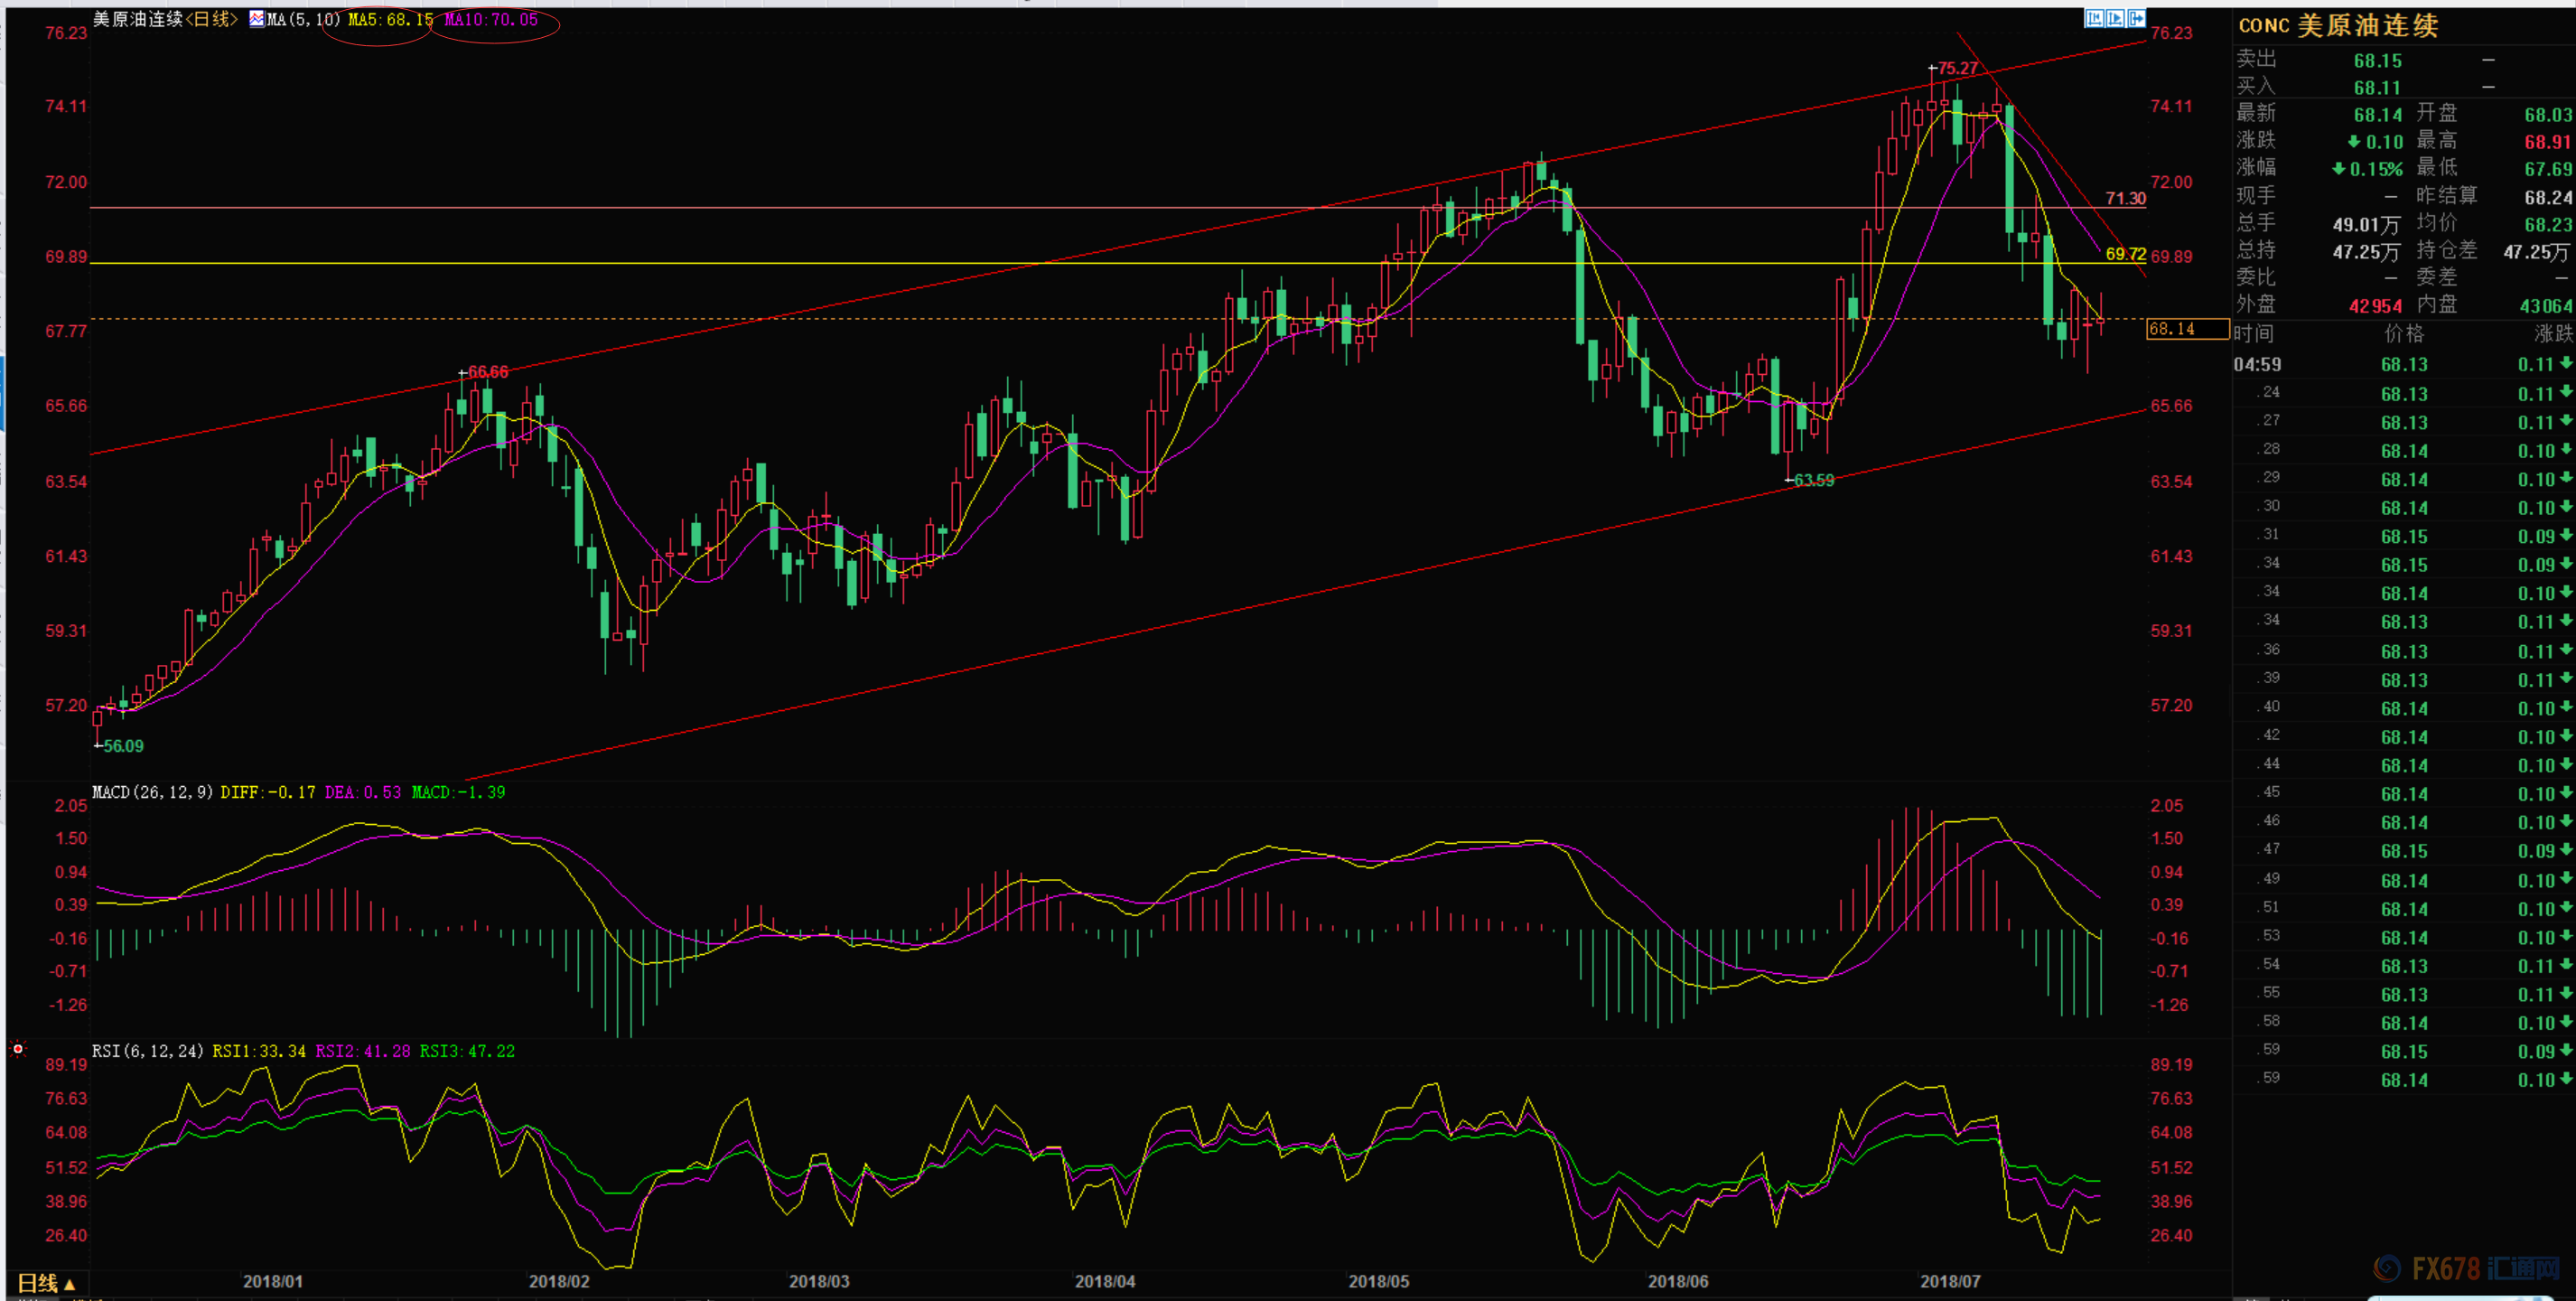Click the boxed 68.14 current-price tag
Image resolution: width=2576 pixels, height=1301 pixels.
click(x=2187, y=329)
